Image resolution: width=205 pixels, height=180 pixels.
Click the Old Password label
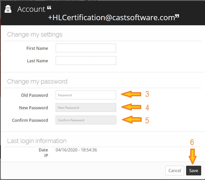34,95
